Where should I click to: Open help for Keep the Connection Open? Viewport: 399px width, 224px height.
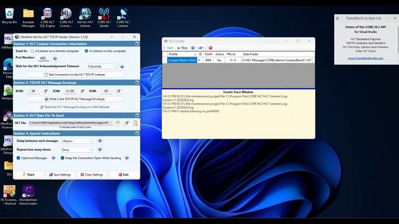[127, 158]
